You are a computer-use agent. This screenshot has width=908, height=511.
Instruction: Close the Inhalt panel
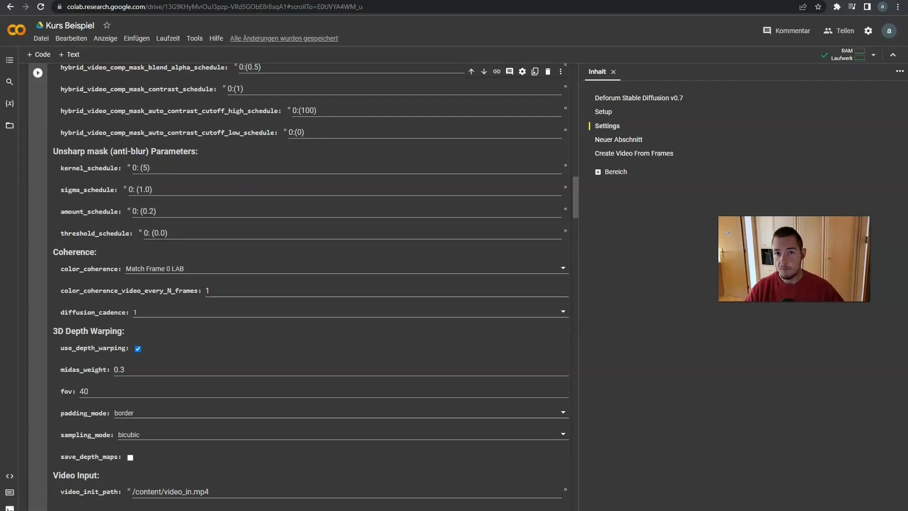pos(613,72)
